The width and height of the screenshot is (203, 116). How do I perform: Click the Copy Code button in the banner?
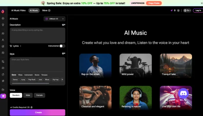[x=154, y=3]
